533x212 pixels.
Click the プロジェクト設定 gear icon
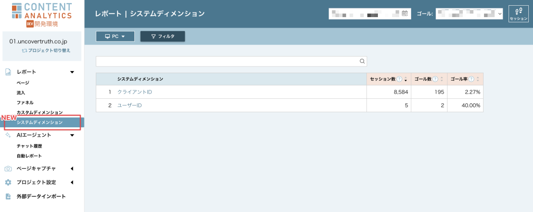8,182
